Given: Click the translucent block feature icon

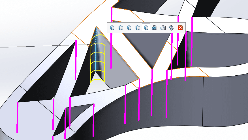Looking at the screenshot, I should click(x=163, y=28).
